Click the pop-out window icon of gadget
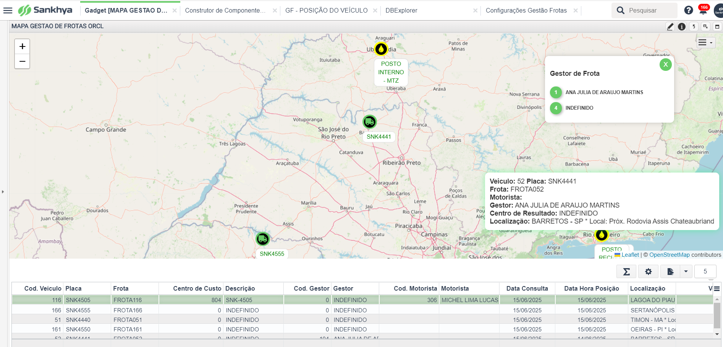723x347 pixels. coord(705,27)
